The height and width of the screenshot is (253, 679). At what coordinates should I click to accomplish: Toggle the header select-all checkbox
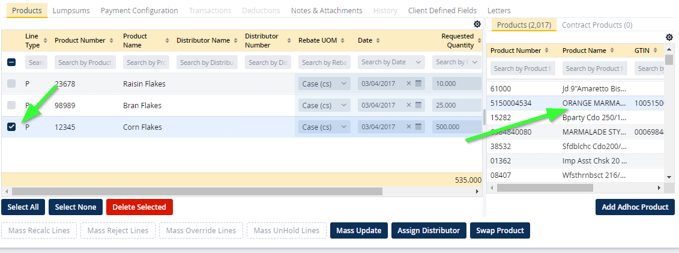point(12,62)
